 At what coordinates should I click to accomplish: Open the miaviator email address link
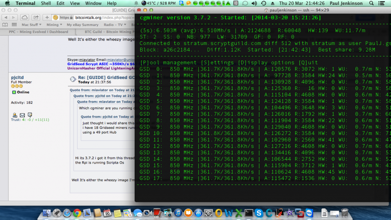tap(121, 60)
